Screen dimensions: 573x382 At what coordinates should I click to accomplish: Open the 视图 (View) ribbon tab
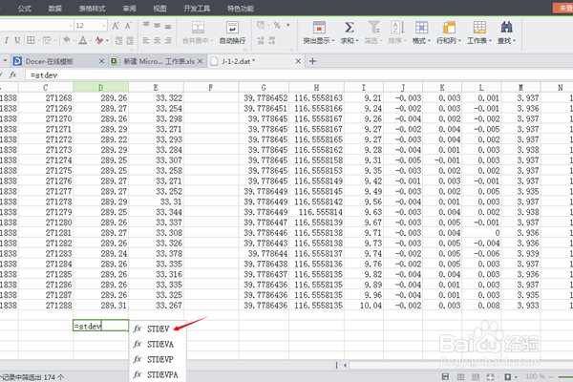click(159, 9)
